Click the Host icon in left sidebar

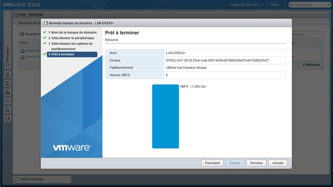(7, 75)
